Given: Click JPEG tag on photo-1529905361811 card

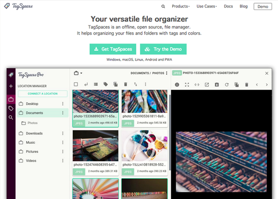Looking at the screenshot, I should coord(128,123).
